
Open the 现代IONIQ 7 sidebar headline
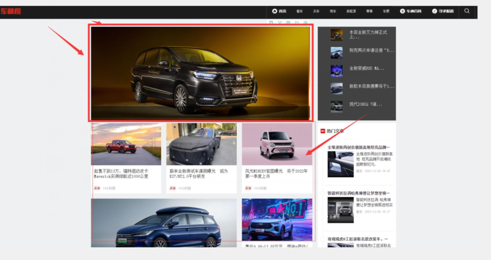click(x=365, y=104)
